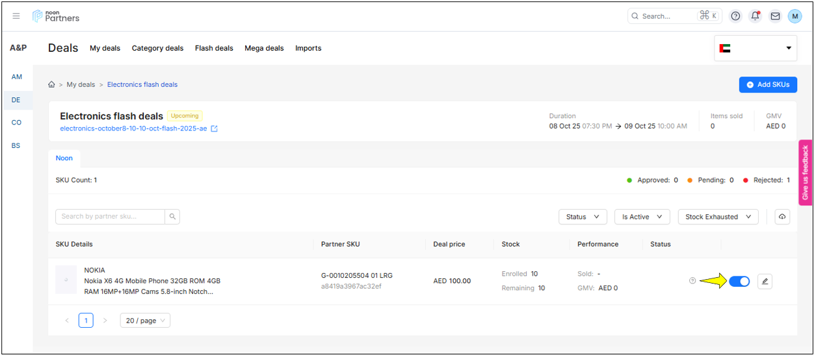814x355 pixels.
Task: Open the hamburger navigation menu
Action: pyautogui.click(x=16, y=16)
